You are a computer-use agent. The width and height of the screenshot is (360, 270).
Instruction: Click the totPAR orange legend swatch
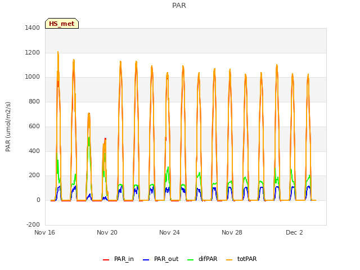click(x=229, y=260)
